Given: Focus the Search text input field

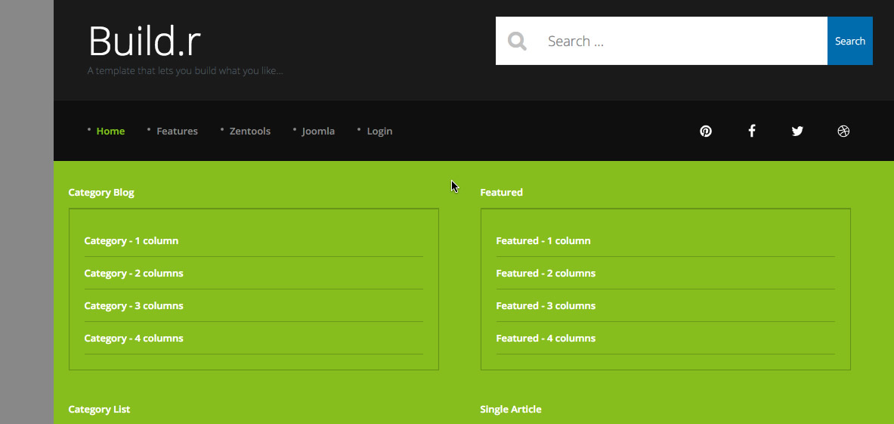Looking at the screenshot, I should pos(680,41).
